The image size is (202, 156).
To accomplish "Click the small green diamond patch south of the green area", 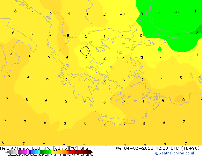I will (x=160, y=49).
